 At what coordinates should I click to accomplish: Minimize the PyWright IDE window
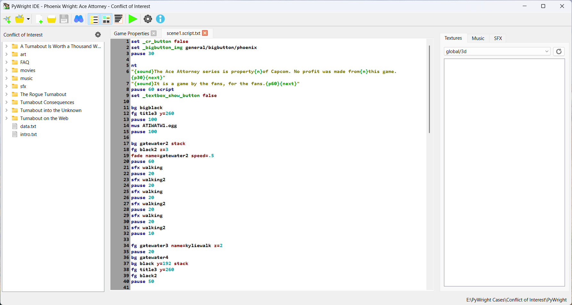525,6
